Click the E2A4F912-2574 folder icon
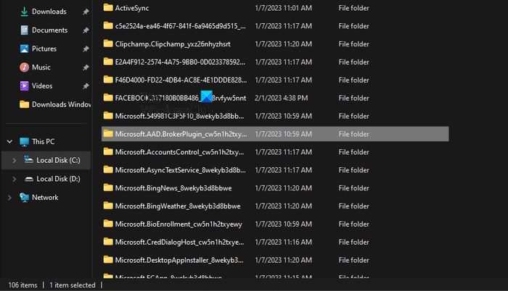Screen dimensions: 508x291 coord(108,62)
